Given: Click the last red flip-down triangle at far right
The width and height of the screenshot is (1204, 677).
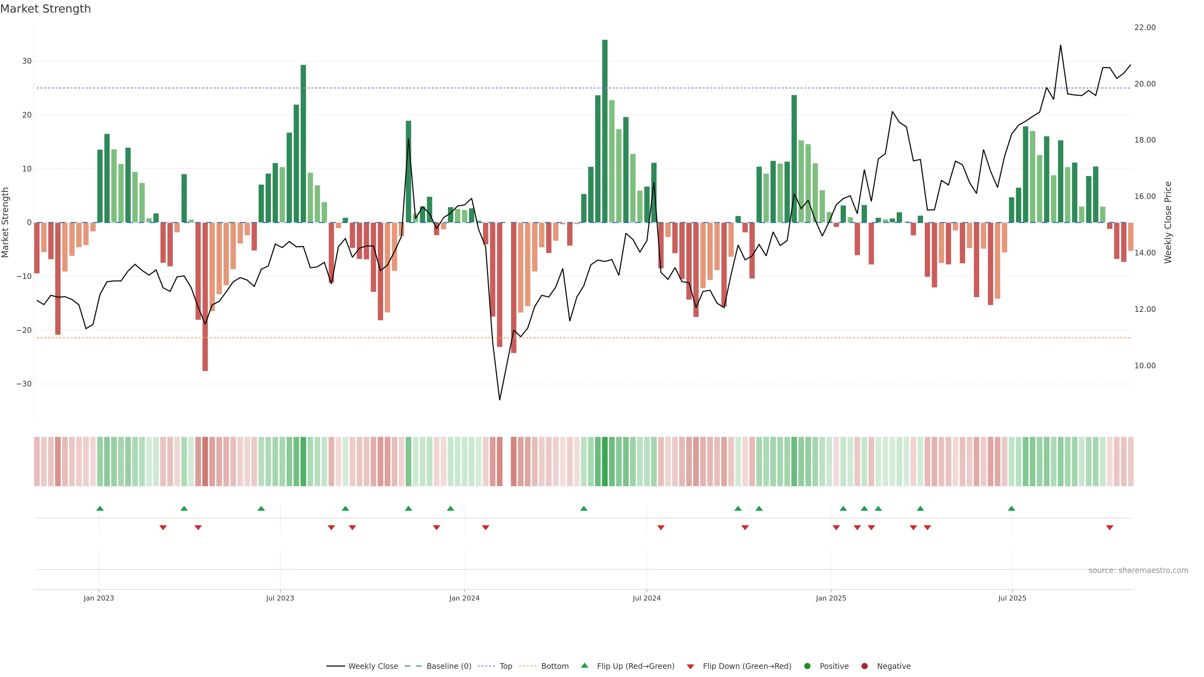Looking at the screenshot, I should pos(1110,527).
